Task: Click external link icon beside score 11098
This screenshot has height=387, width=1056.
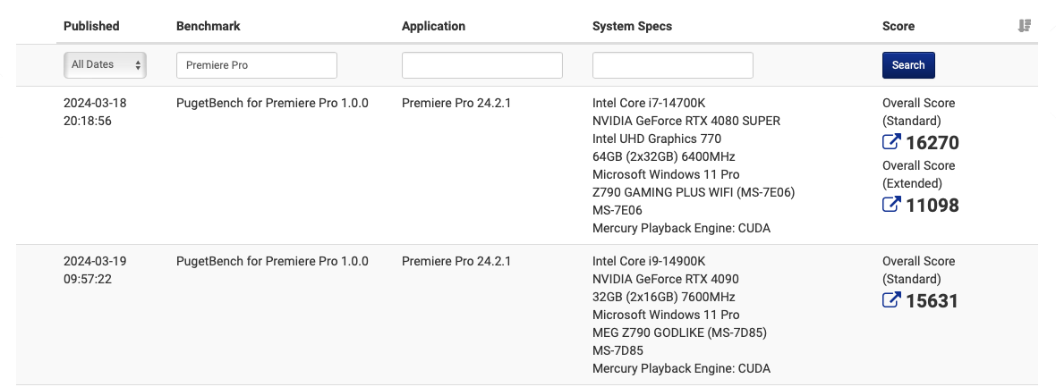Action: (891, 205)
